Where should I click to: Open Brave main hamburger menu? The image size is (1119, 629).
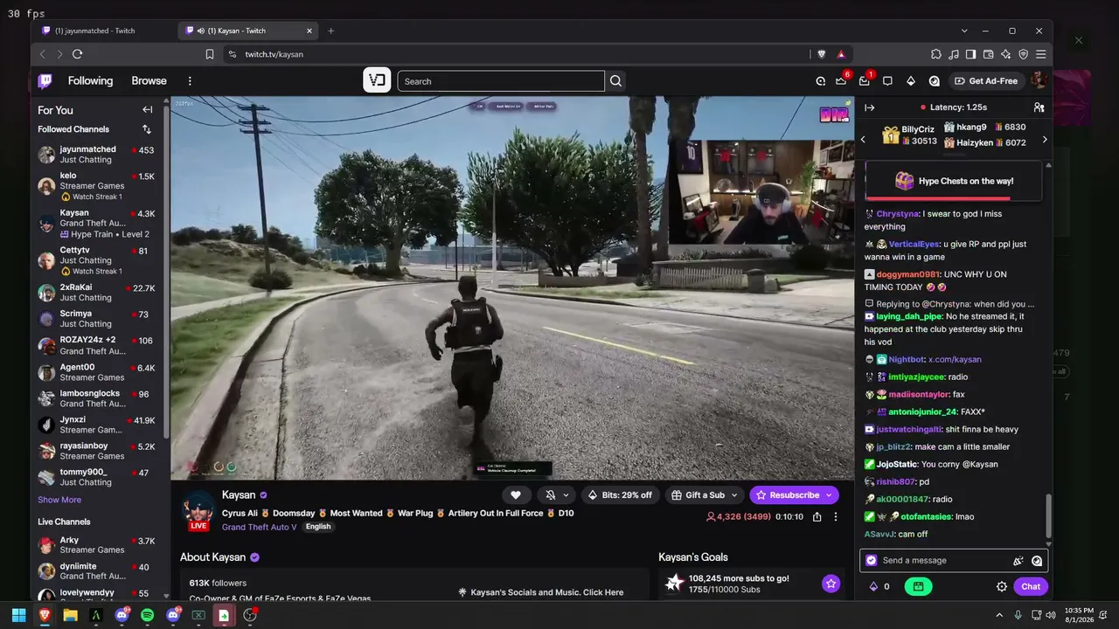(1040, 54)
